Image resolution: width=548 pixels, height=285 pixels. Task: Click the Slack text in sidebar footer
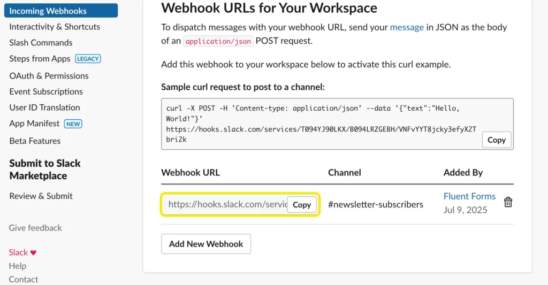coord(18,252)
